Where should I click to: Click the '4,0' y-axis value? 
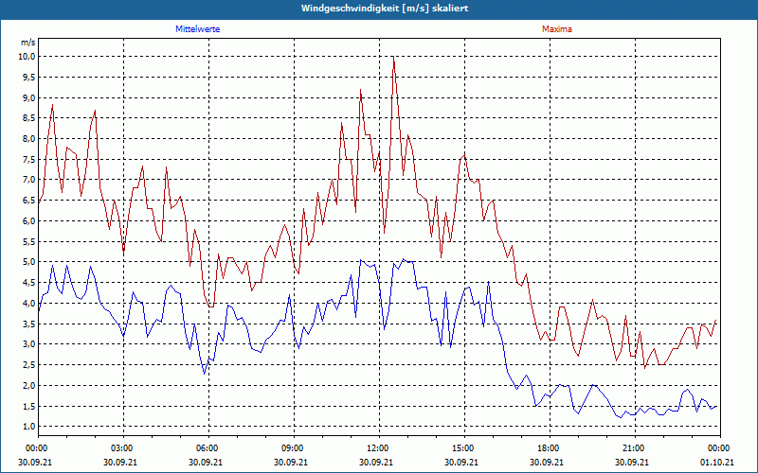29,303
